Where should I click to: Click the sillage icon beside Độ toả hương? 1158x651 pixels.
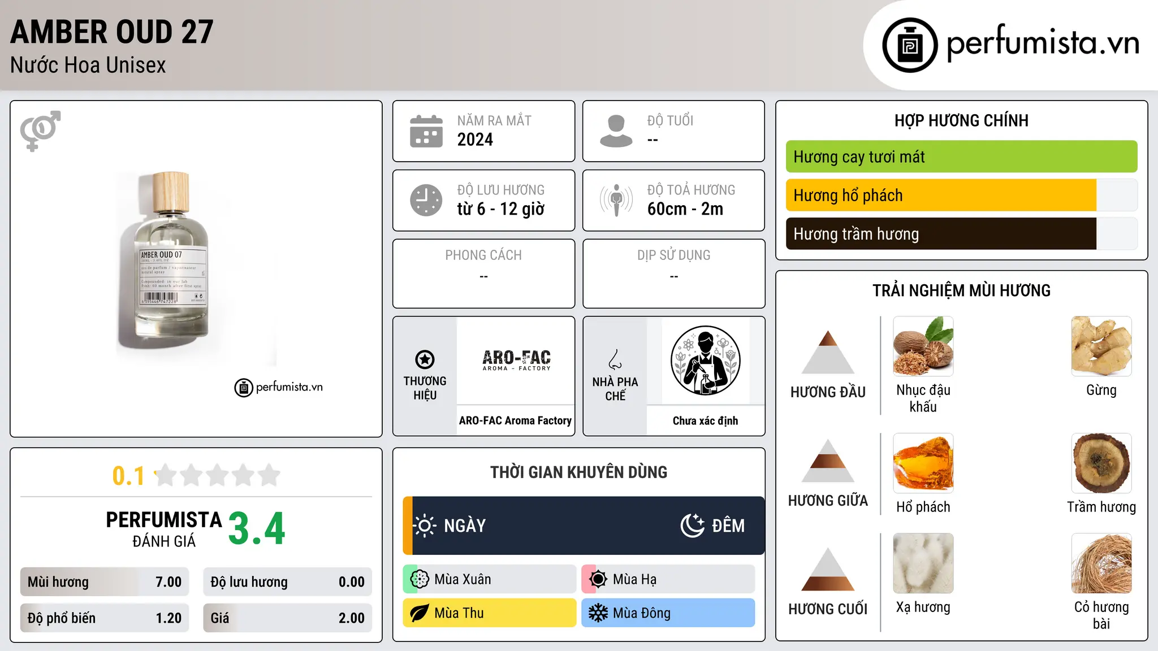pyautogui.click(x=616, y=200)
